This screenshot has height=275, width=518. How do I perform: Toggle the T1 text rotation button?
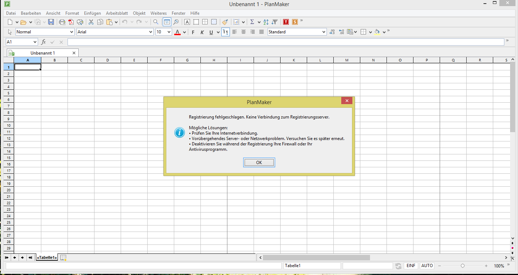(x=226, y=32)
